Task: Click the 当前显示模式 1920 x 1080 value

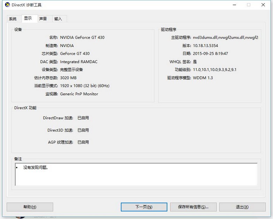Action: point(85,86)
